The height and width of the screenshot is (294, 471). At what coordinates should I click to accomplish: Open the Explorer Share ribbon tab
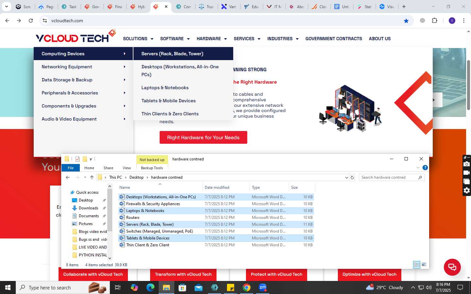pyautogui.click(x=108, y=168)
